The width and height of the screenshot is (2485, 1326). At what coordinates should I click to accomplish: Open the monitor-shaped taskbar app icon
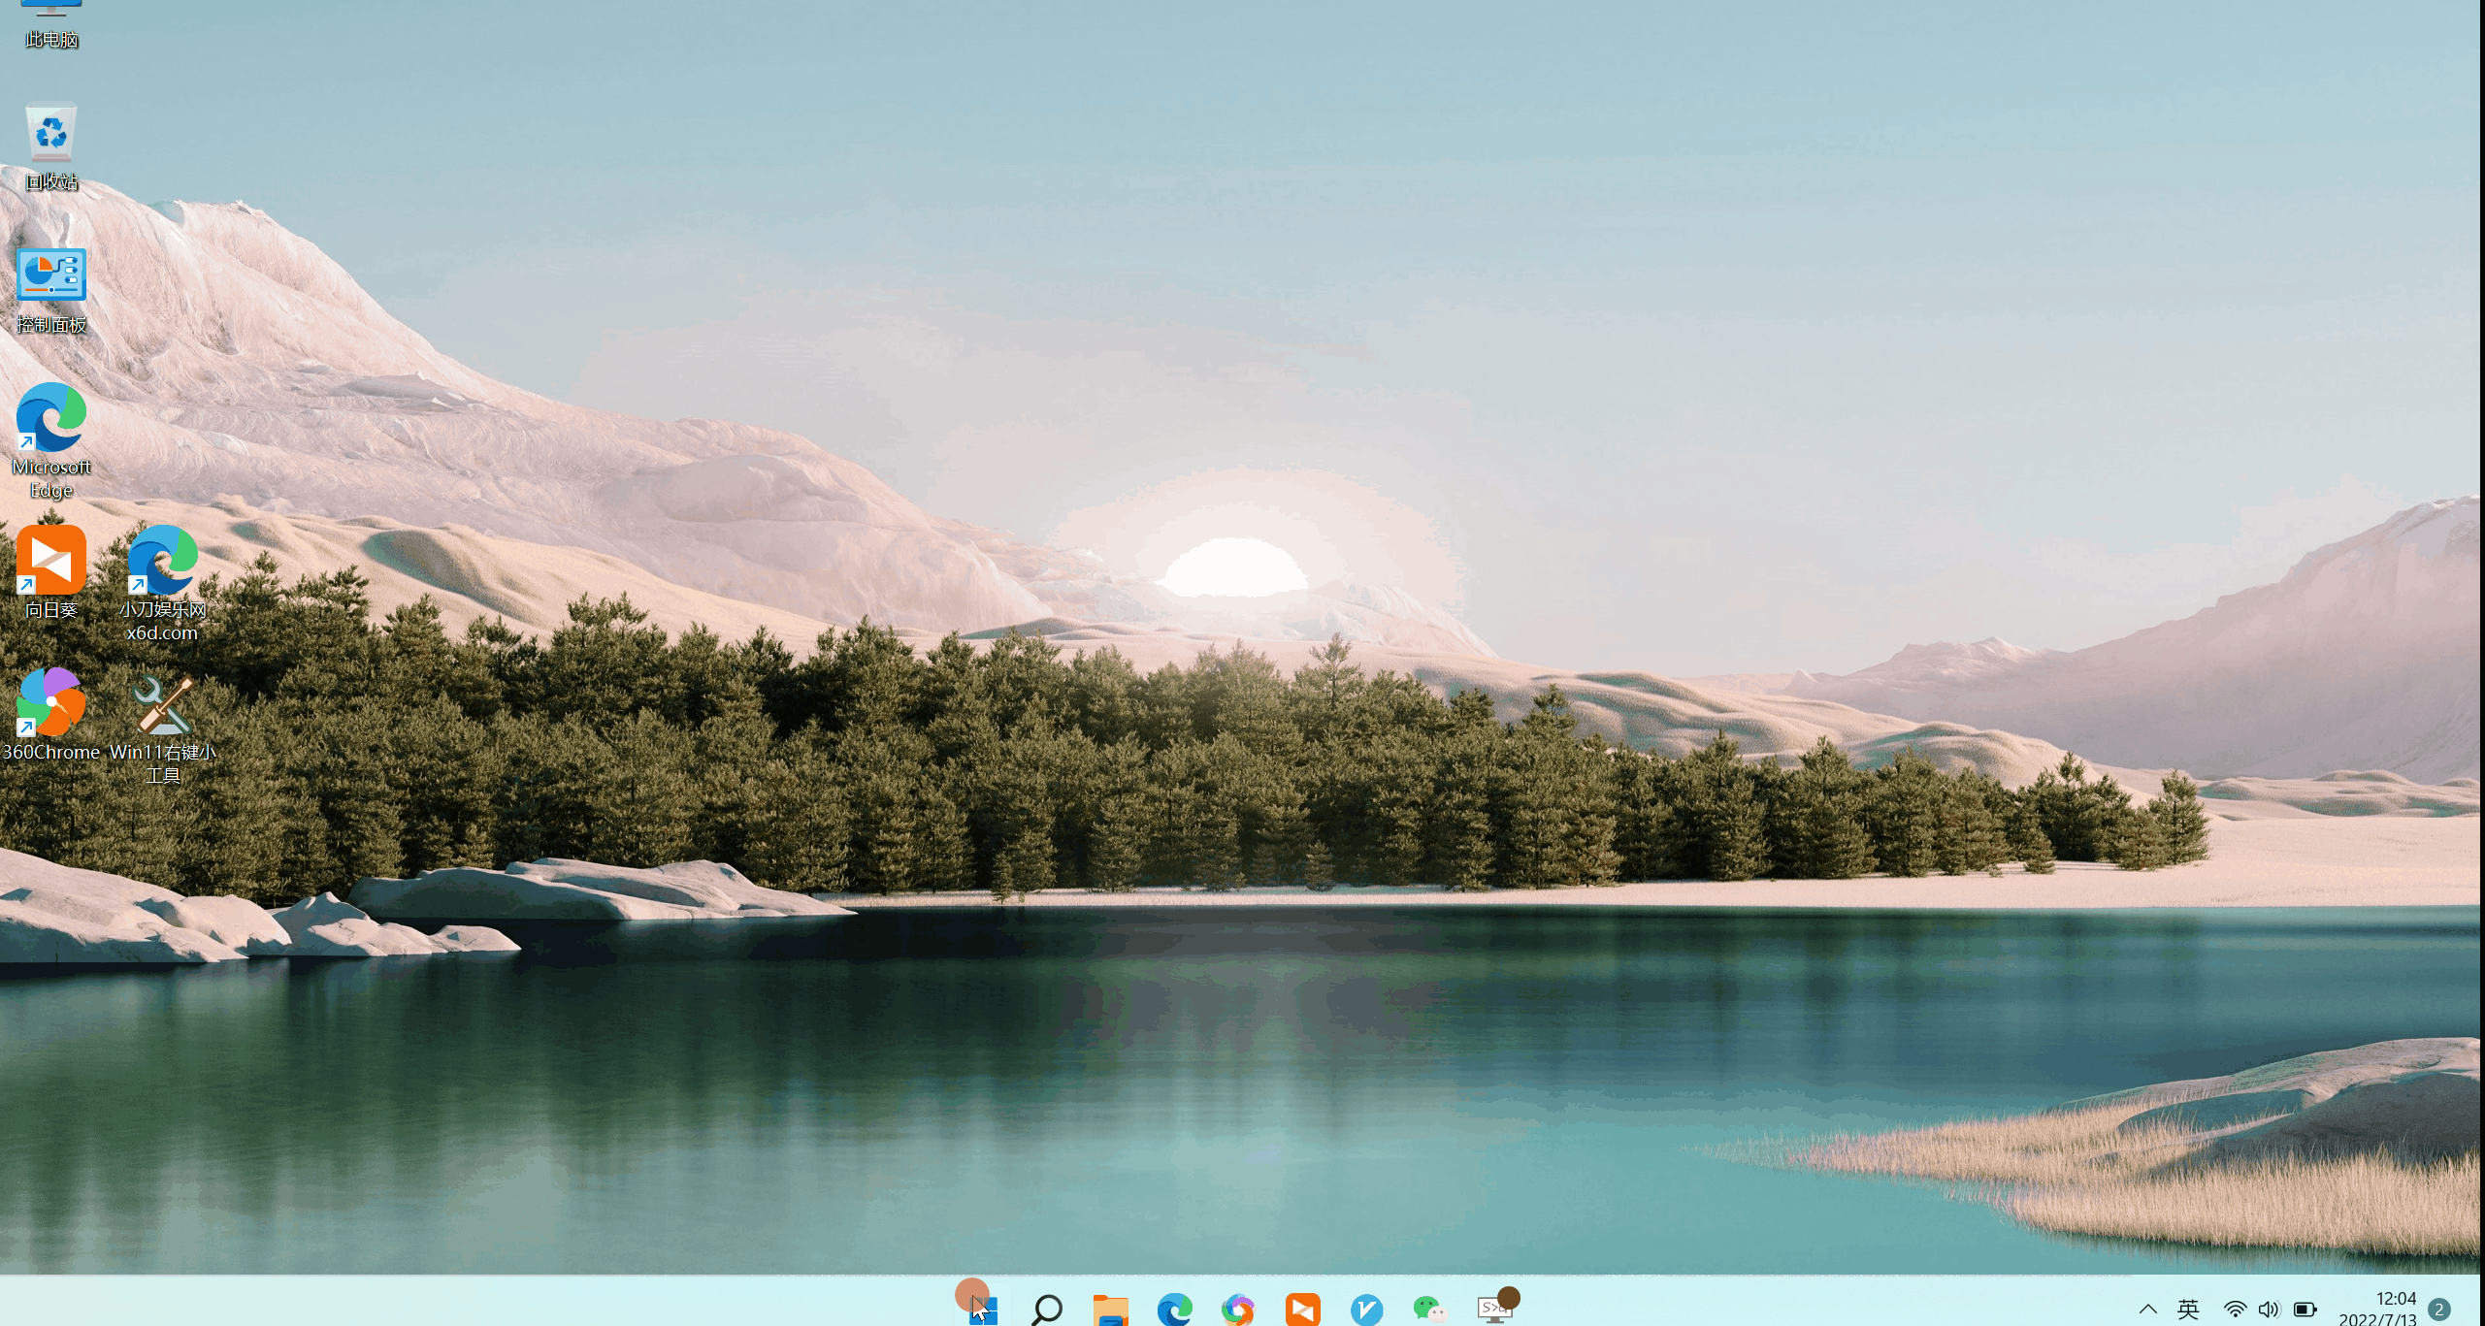pos(1494,1310)
